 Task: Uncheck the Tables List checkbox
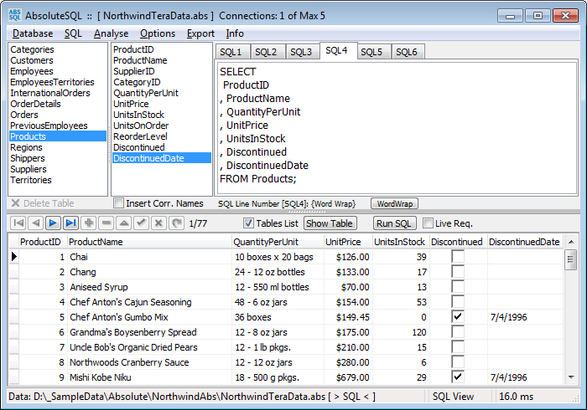[248, 223]
